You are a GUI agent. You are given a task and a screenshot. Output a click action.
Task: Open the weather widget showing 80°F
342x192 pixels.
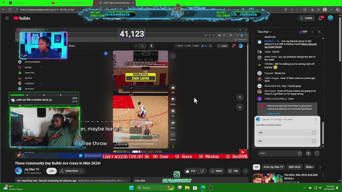(x=13, y=188)
